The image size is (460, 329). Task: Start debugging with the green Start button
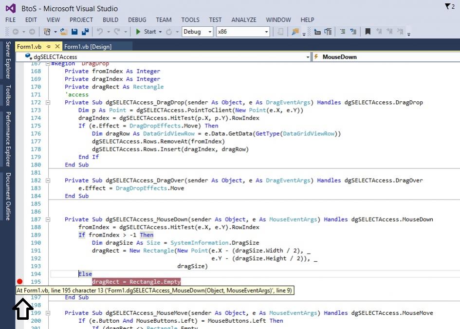pos(146,32)
